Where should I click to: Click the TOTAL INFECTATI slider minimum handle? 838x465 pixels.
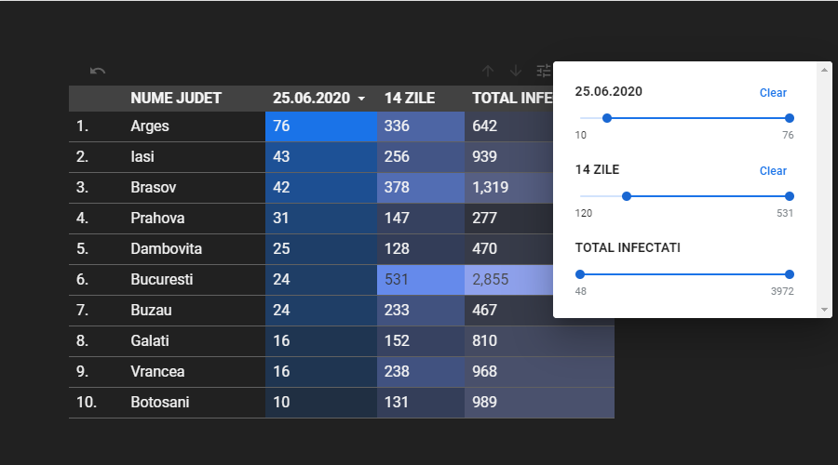(x=580, y=274)
